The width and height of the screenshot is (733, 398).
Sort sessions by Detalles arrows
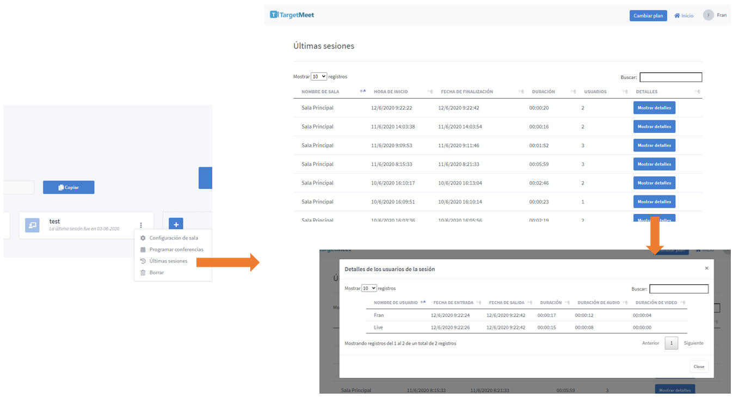click(x=697, y=91)
